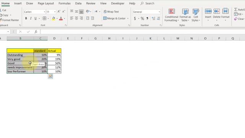Apply Percent Style

(x=142, y=19)
